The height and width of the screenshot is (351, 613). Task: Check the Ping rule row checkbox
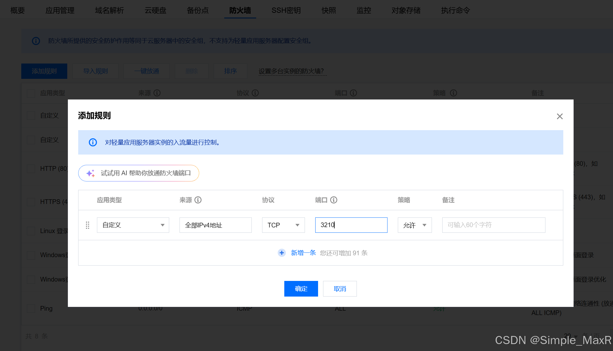pos(31,308)
